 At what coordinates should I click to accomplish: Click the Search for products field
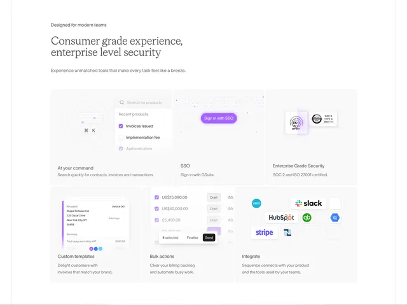(143, 103)
